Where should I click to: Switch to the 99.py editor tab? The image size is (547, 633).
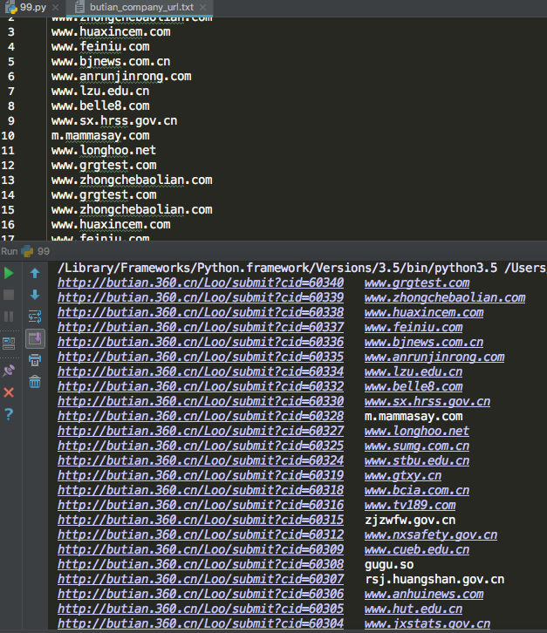pos(33,7)
